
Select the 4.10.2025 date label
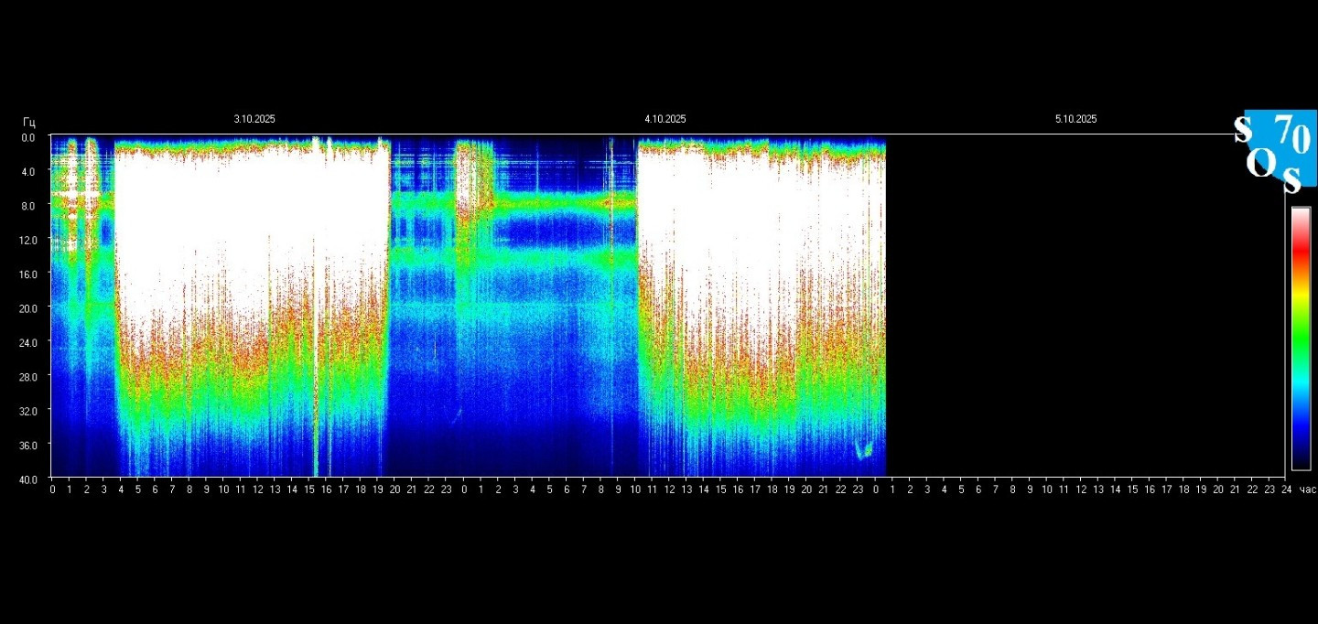tap(664, 120)
